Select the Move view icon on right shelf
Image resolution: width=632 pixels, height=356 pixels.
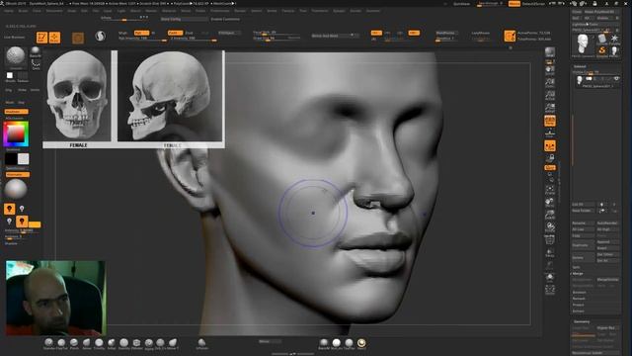pyautogui.click(x=550, y=202)
